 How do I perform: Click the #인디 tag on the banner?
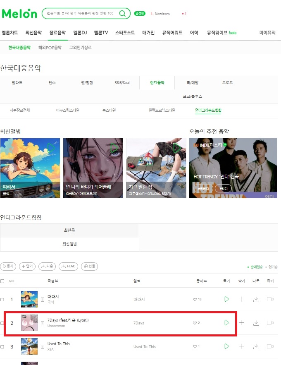[x=224, y=189]
